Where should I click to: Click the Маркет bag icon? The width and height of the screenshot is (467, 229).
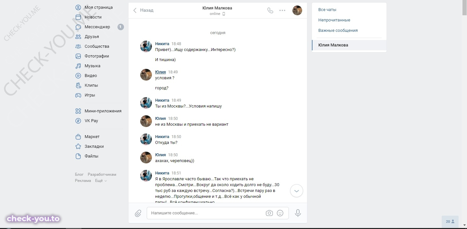[78, 136]
